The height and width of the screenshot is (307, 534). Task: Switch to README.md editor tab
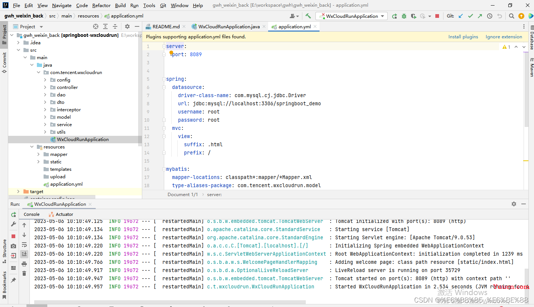(166, 26)
